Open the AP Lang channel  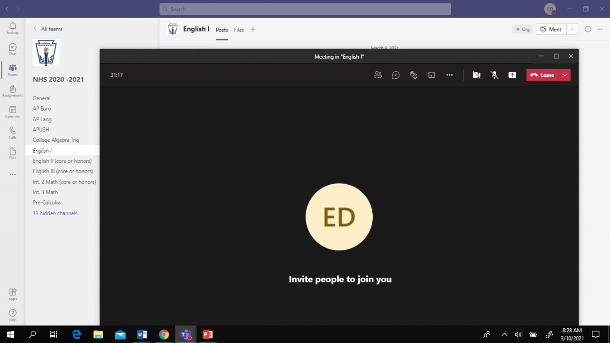pos(42,119)
